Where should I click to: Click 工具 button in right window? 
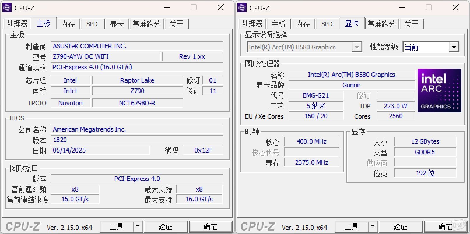tap(352, 226)
